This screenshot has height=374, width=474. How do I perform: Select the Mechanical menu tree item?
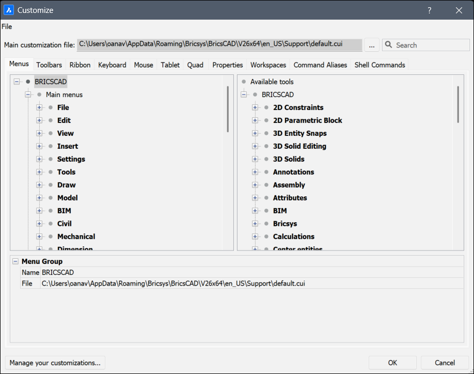tap(76, 237)
